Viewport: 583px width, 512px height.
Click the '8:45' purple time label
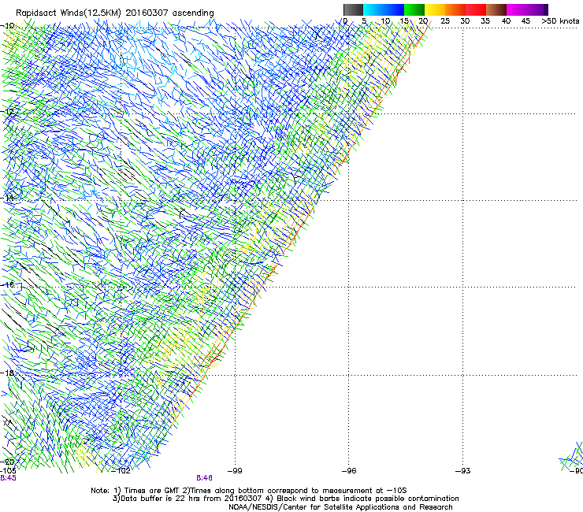(x=8, y=478)
